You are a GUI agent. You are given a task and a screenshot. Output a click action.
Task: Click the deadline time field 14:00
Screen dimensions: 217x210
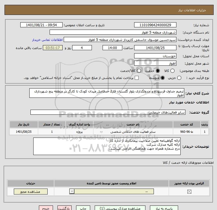[112, 48]
